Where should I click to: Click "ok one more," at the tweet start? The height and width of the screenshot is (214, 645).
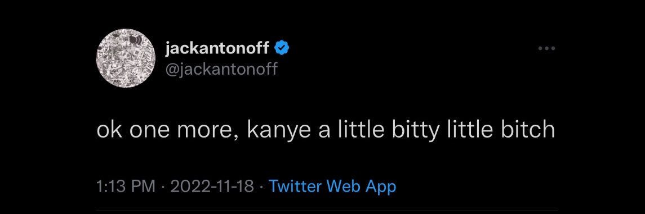click(x=167, y=131)
